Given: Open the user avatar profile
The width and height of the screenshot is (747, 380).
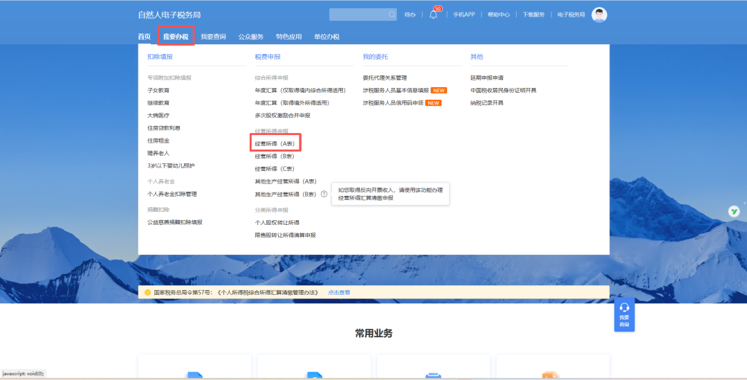Looking at the screenshot, I should click(599, 15).
